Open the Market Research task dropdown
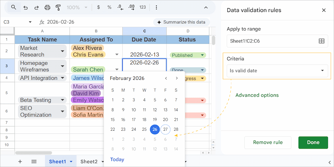 (x=63, y=51)
